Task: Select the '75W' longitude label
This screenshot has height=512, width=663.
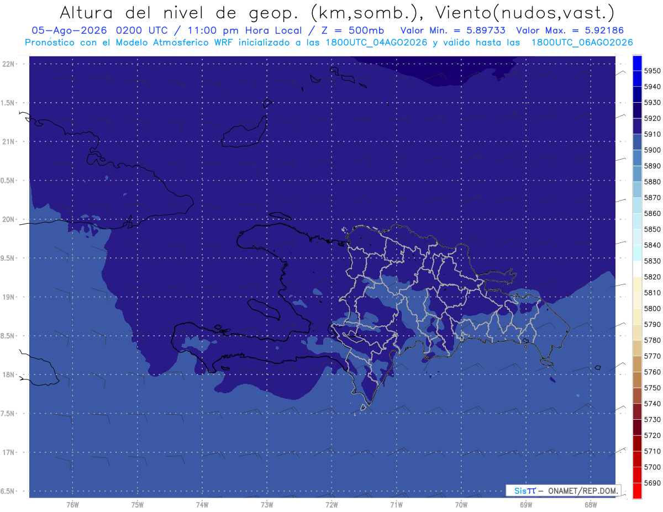Action: tap(137, 505)
